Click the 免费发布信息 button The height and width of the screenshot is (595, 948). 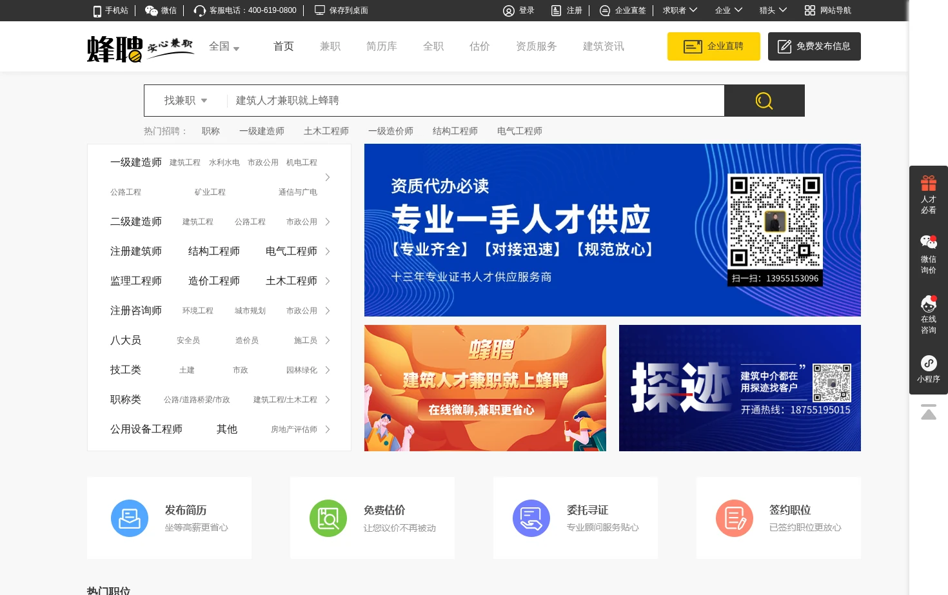tap(815, 46)
